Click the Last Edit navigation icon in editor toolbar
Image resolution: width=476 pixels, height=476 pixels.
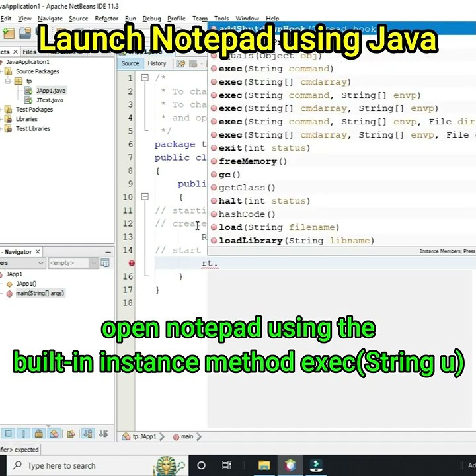[x=181, y=63]
